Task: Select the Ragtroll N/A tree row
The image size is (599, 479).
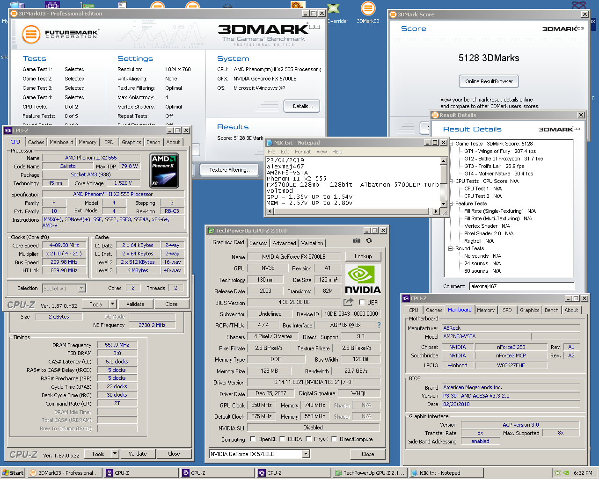Action: [x=479, y=241]
